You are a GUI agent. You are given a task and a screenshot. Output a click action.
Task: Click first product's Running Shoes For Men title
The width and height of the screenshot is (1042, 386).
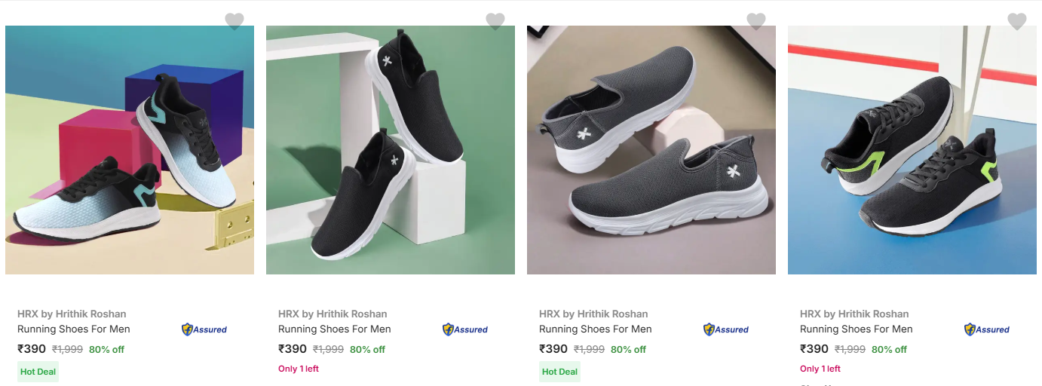74,329
